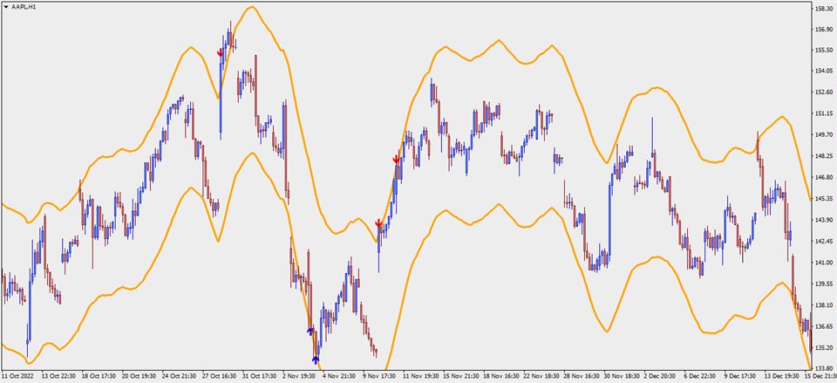Click the 6 Dec 22:30 time axis label
This screenshot has height=383, width=837.
[x=700, y=376]
